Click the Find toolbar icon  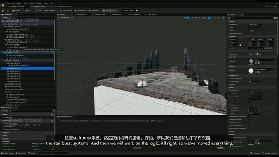click(x=38, y=10)
